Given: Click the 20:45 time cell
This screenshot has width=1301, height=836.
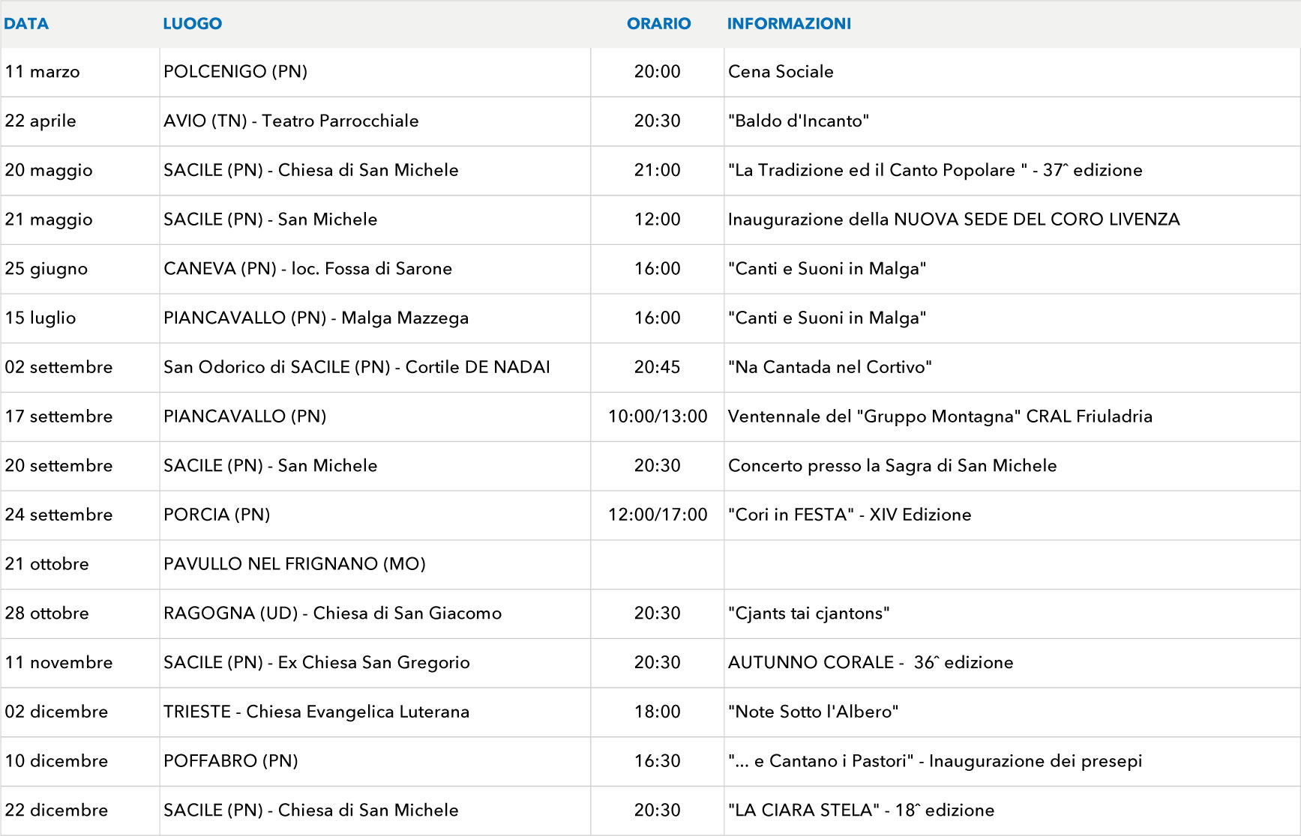Looking at the screenshot, I should point(658,367).
